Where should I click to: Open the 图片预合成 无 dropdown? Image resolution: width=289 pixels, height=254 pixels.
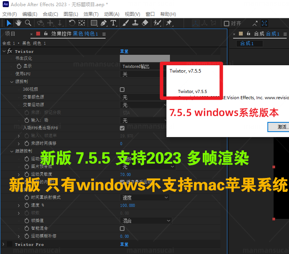(x=148, y=167)
